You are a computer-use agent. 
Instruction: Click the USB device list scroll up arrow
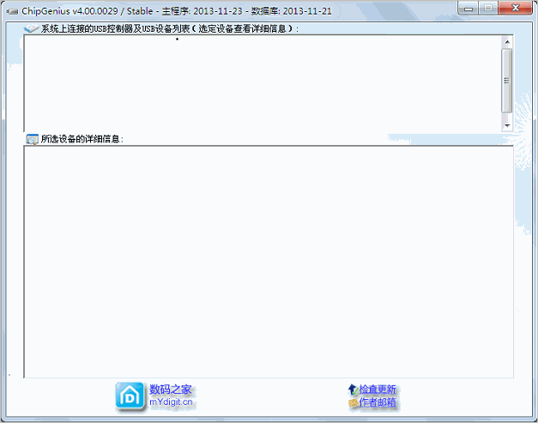[507, 42]
